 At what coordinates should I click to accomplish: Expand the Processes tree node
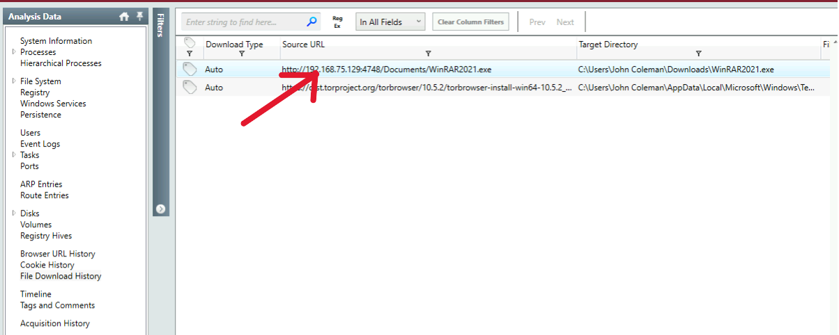coord(14,52)
